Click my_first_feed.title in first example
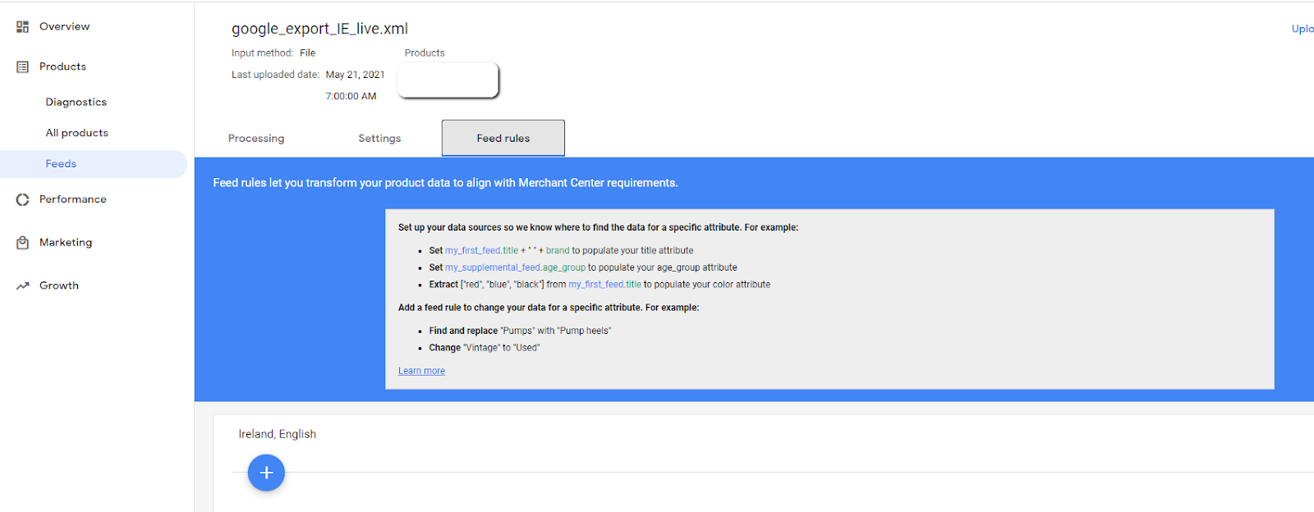The width and height of the screenshot is (1314, 512). 481,251
